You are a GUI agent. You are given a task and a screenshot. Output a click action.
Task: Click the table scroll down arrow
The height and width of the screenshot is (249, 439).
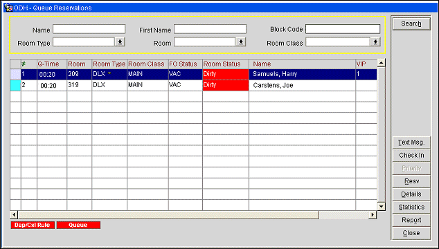point(381,207)
